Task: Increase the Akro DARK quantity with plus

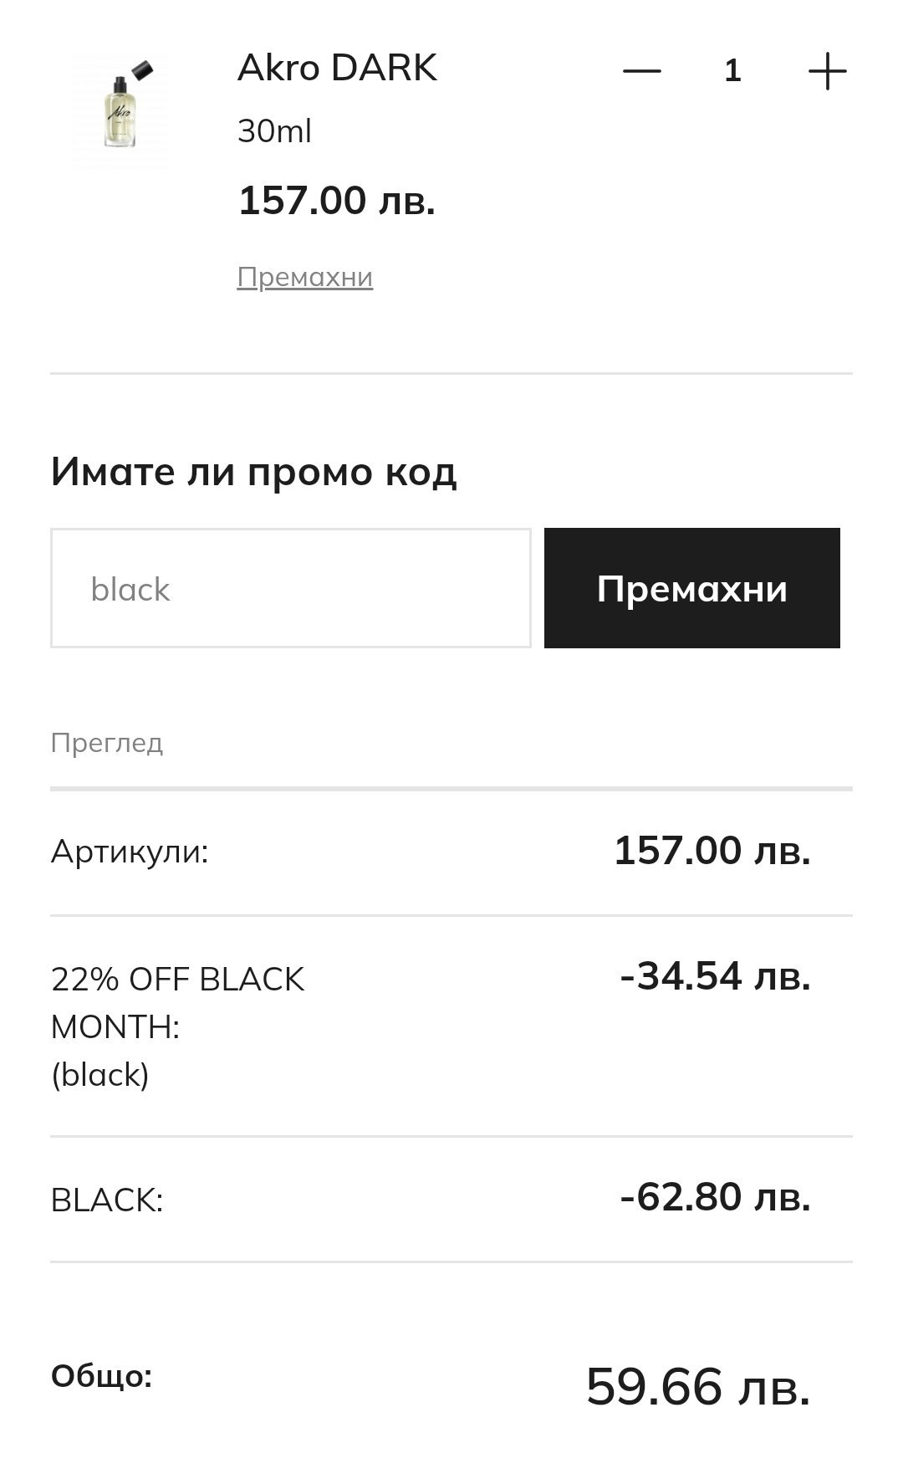Action: [827, 71]
